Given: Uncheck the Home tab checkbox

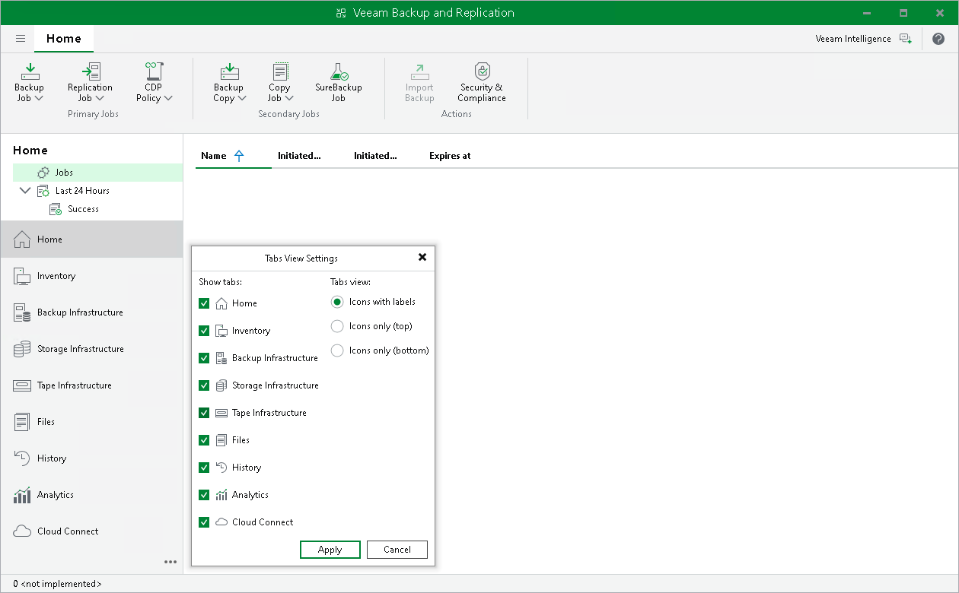Looking at the screenshot, I should (x=204, y=303).
